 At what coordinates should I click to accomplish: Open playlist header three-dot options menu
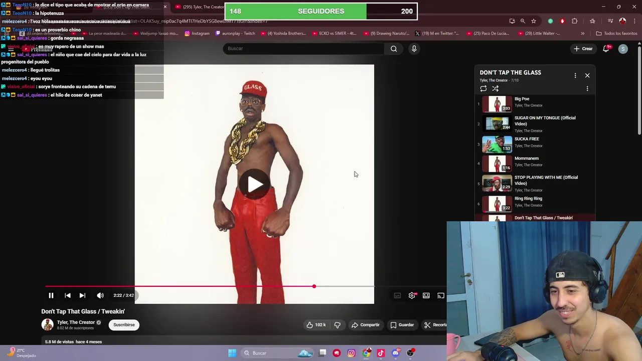point(575,76)
